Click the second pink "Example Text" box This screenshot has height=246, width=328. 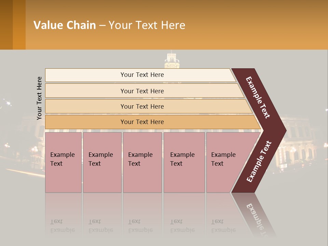coord(102,162)
